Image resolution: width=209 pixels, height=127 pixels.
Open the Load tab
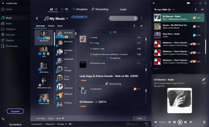coord(123,9)
